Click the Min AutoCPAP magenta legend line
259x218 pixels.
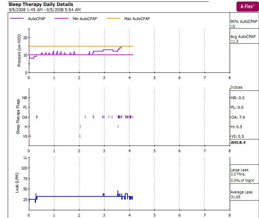click(62, 18)
